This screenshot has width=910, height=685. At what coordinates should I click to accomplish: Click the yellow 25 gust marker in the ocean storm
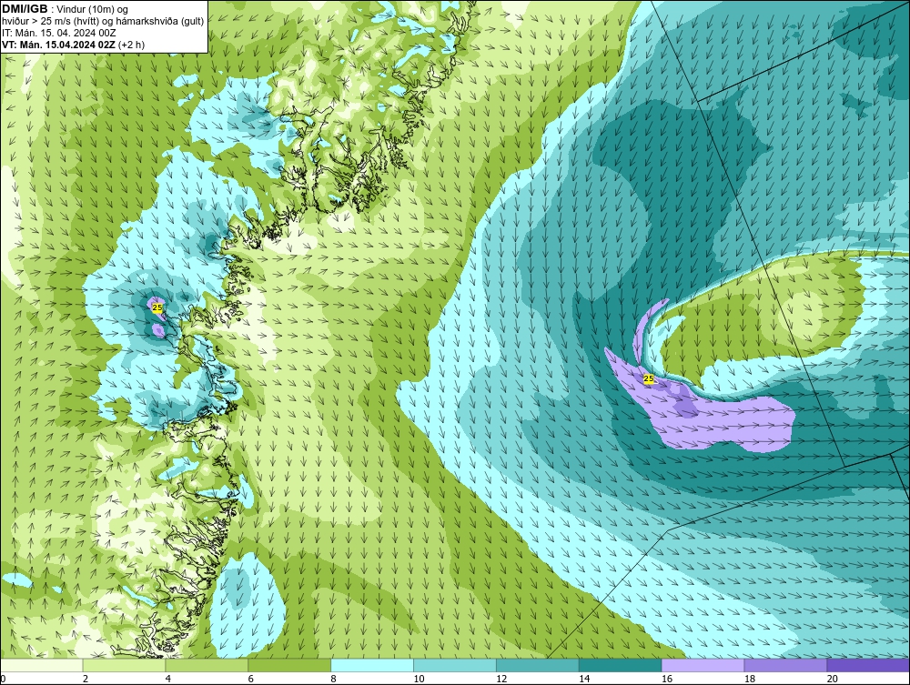pos(649,378)
